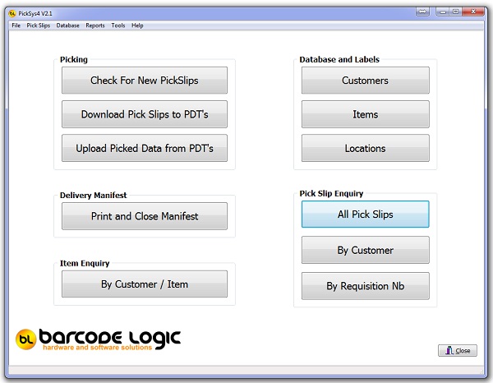Click the Close button at bottom right
493x383 pixels.
pyautogui.click(x=457, y=351)
